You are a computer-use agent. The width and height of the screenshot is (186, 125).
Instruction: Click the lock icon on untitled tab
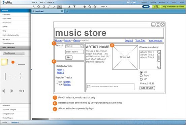point(33,11)
